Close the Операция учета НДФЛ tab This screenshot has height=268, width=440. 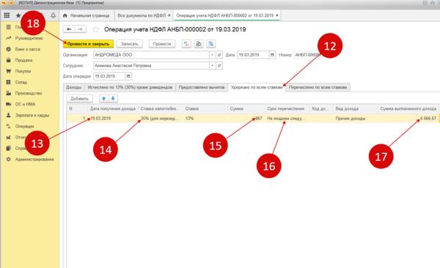tap(277, 15)
